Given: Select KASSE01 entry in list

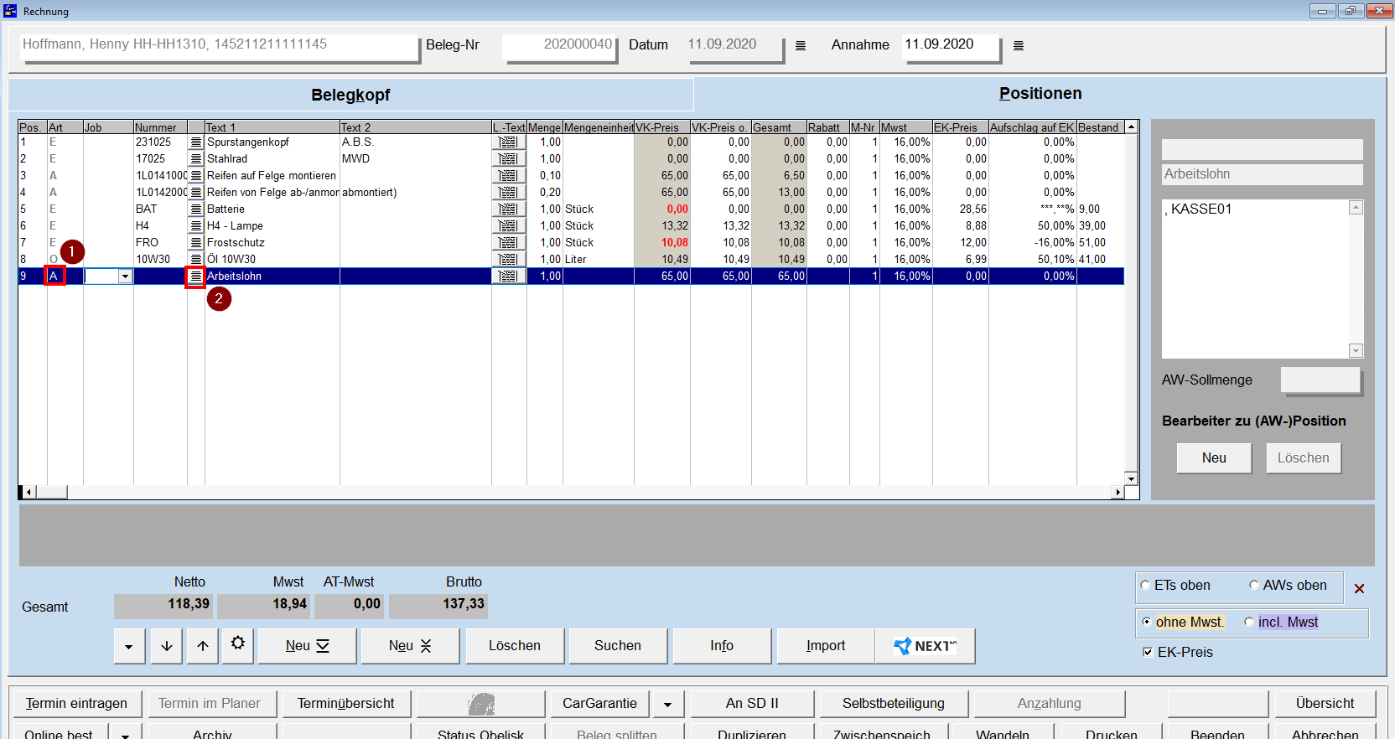Looking at the screenshot, I should [1198, 209].
